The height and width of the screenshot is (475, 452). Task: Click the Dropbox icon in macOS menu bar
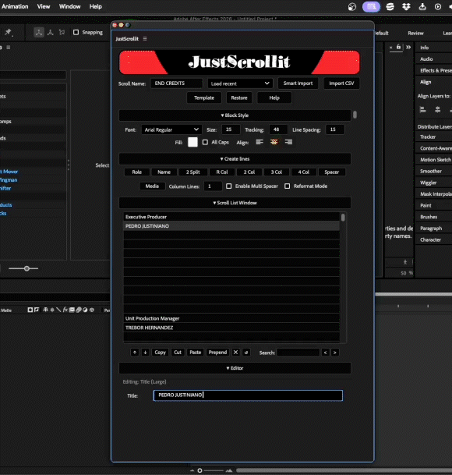tap(406, 7)
